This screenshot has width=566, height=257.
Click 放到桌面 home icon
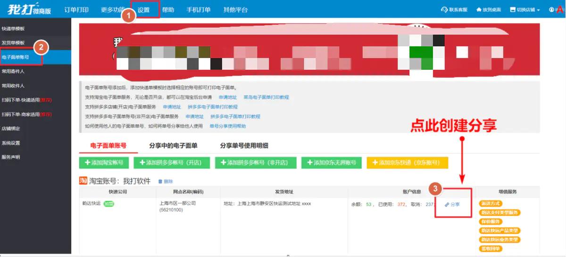point(489,10)
